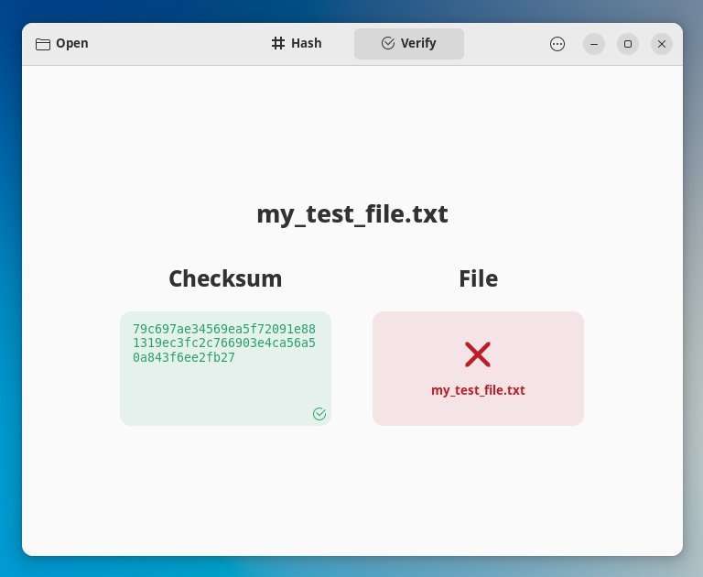The height and width of the screenshot is (577, 703).
Task: Click the red my_test_file.txt file label
Action: pyautogui.click(x=478, y=390)
